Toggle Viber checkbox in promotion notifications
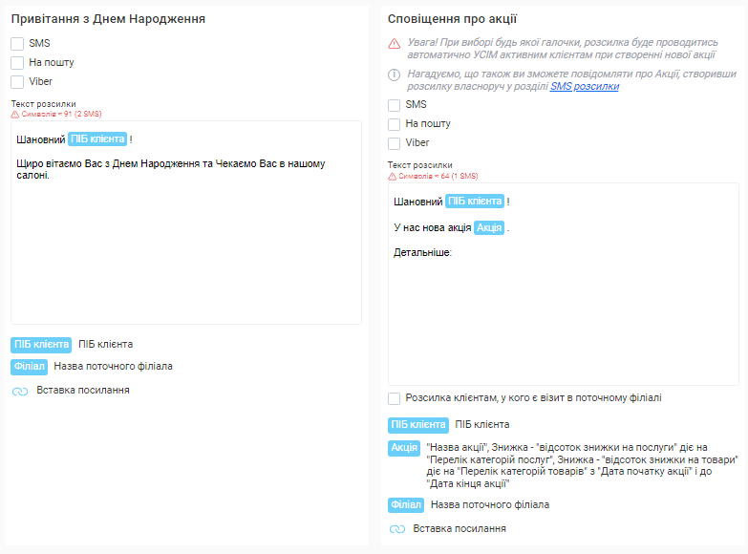 coord(395,143)
